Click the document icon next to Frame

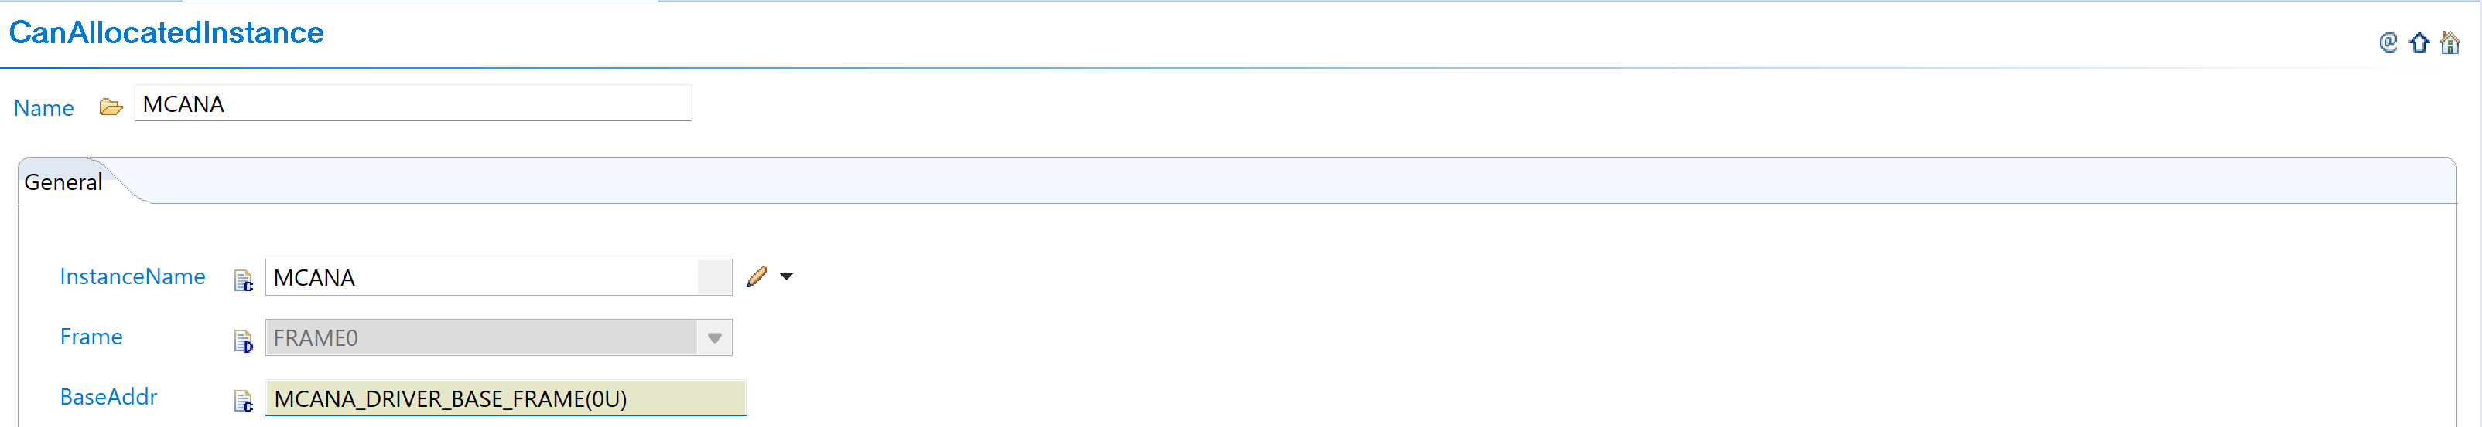pos(243,341)
